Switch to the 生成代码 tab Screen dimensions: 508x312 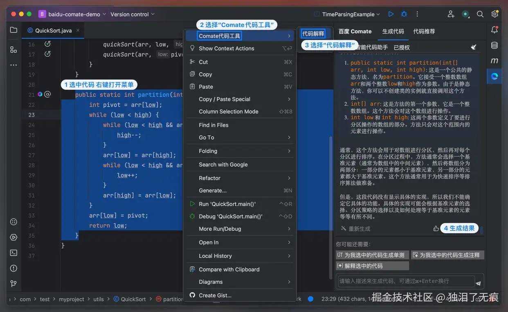[393, 31]
